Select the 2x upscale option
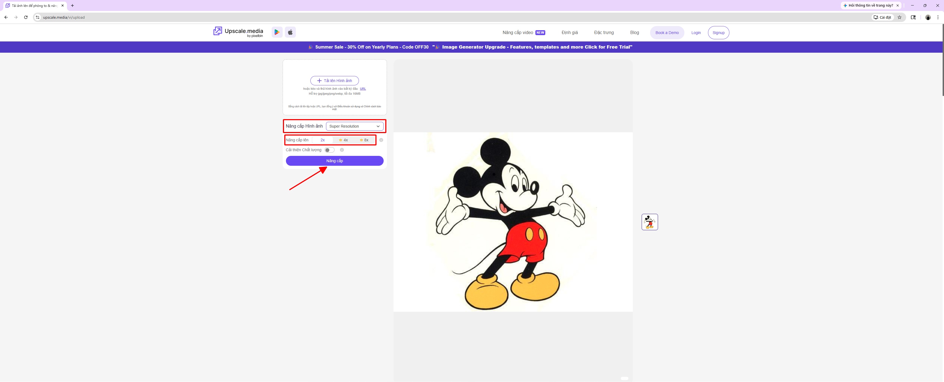Image resolution: width=944 pixels, height=382 pixels. coord(322,140)
